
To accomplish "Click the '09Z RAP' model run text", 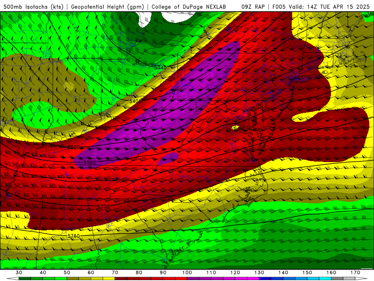I will click(x=253, y=7).
